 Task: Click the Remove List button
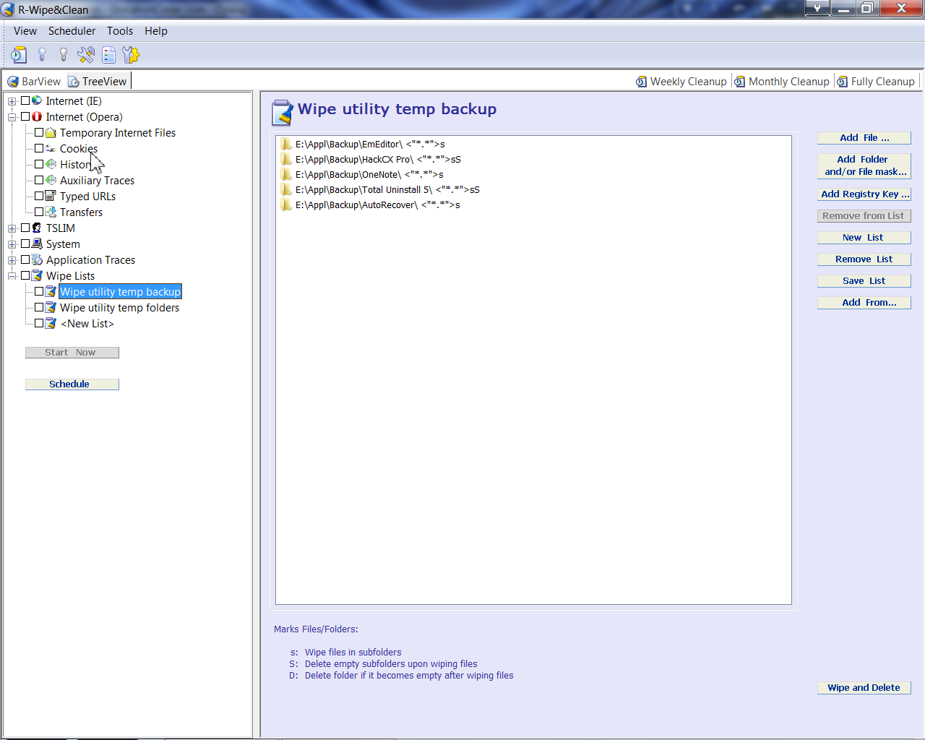pyautogui.click(x=864, y=259)
